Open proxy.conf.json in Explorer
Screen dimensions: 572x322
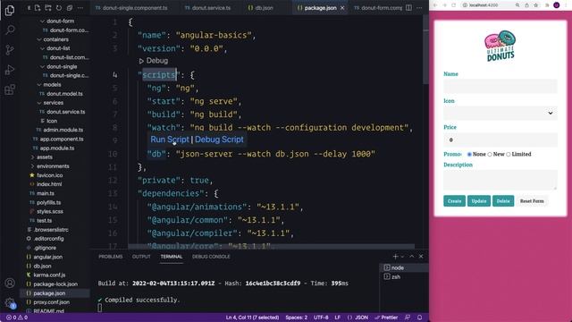tap(51, 302)
